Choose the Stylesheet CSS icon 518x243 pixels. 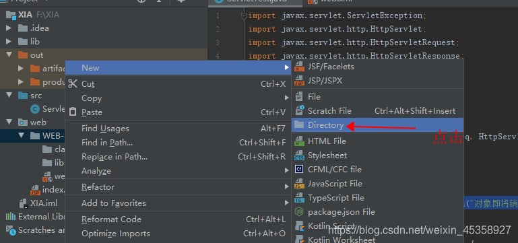[299, 155]
